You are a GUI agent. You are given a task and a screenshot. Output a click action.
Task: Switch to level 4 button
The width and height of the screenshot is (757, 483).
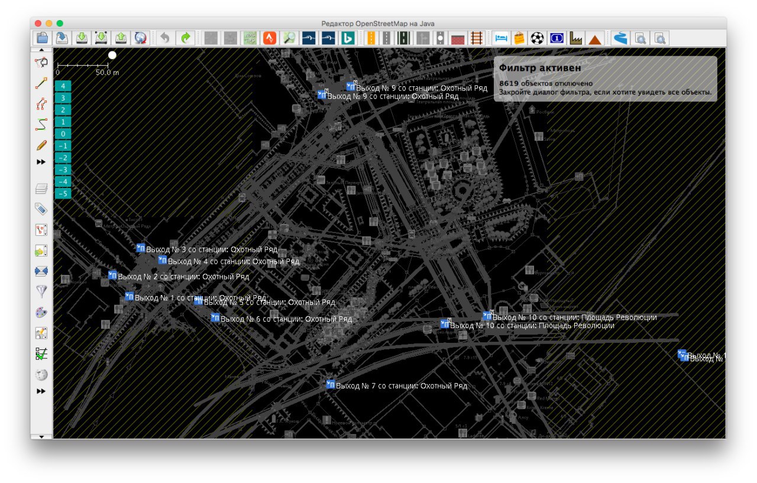click(63, 86)
